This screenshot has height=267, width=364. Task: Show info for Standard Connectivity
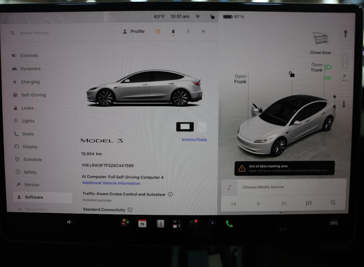click(x=130, y=210)
